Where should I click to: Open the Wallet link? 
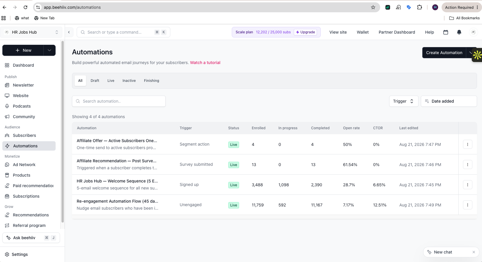coord(363,32)
